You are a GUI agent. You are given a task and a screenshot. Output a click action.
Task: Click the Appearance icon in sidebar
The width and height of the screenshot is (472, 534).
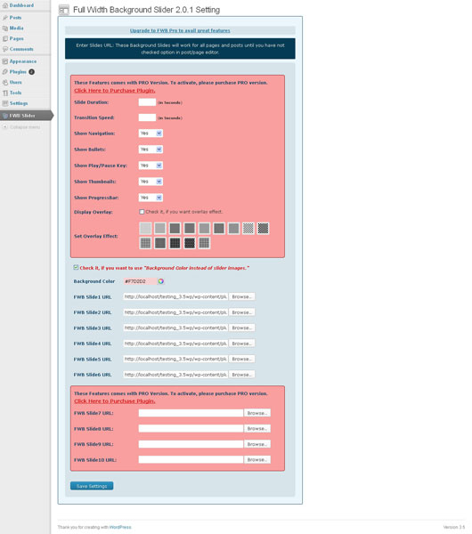(5, 61)
